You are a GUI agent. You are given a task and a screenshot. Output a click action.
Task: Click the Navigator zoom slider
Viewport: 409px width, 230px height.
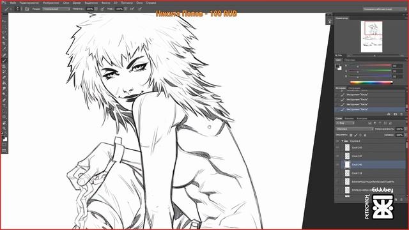pos(374,56)
